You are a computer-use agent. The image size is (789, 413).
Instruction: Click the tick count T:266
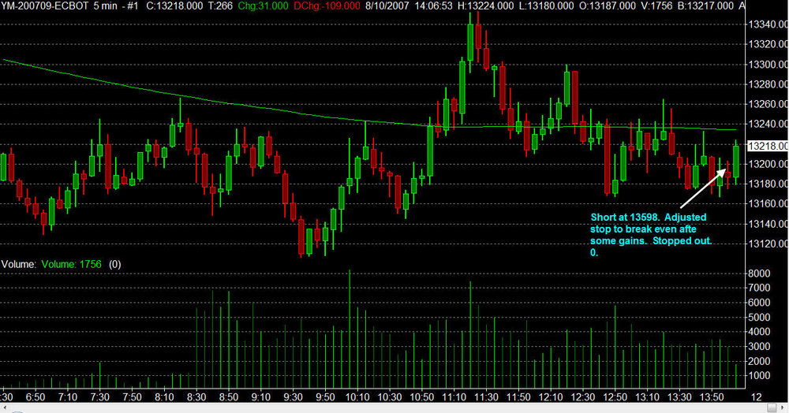click(x=220, y=6)
